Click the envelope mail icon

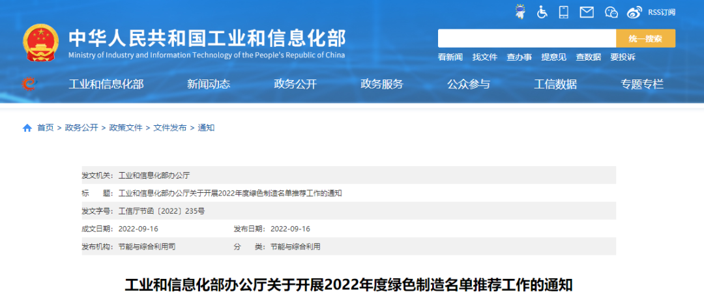click(587, 12)
